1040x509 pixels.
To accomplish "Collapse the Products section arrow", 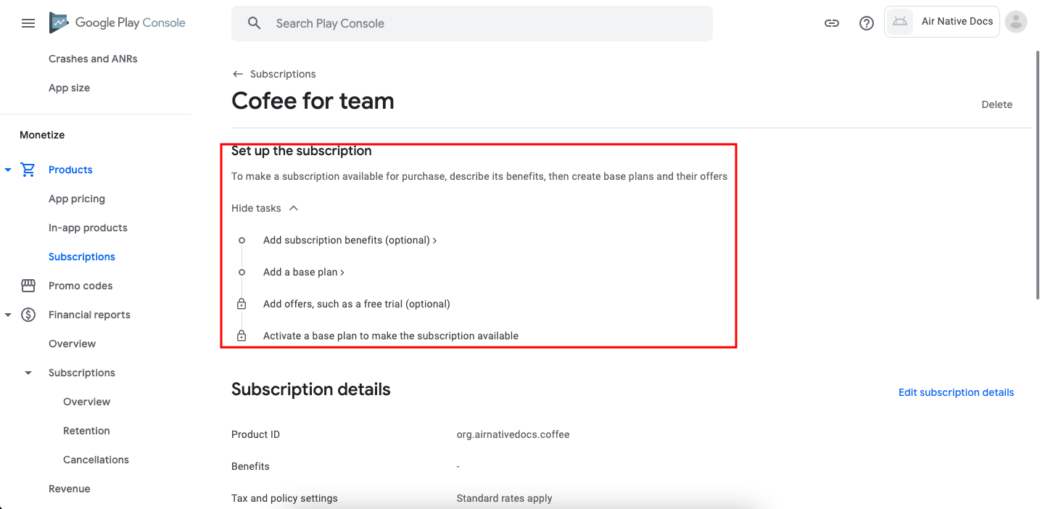I will [x=8, y=170].
